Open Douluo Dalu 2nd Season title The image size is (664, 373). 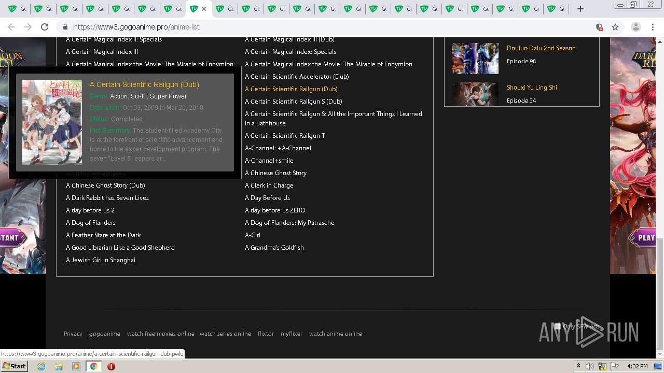click(541, 48)
